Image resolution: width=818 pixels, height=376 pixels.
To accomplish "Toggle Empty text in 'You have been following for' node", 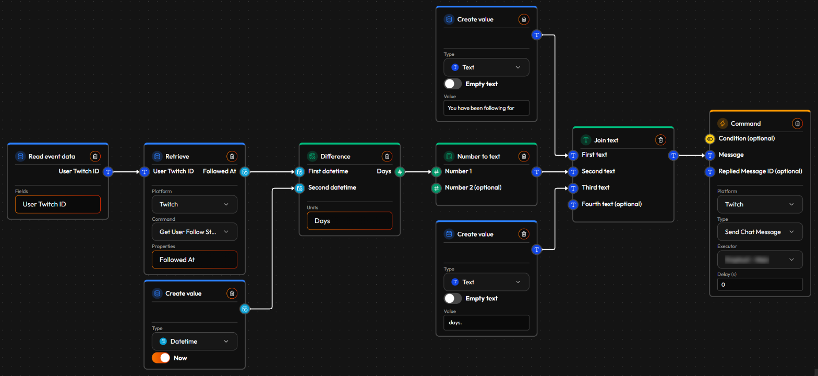I will point(453,84).
